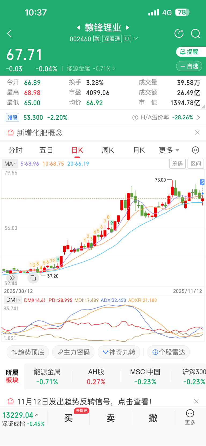Open H/A premium details arrow
Viewport: 206px width, 446px height.
point(198,118)
